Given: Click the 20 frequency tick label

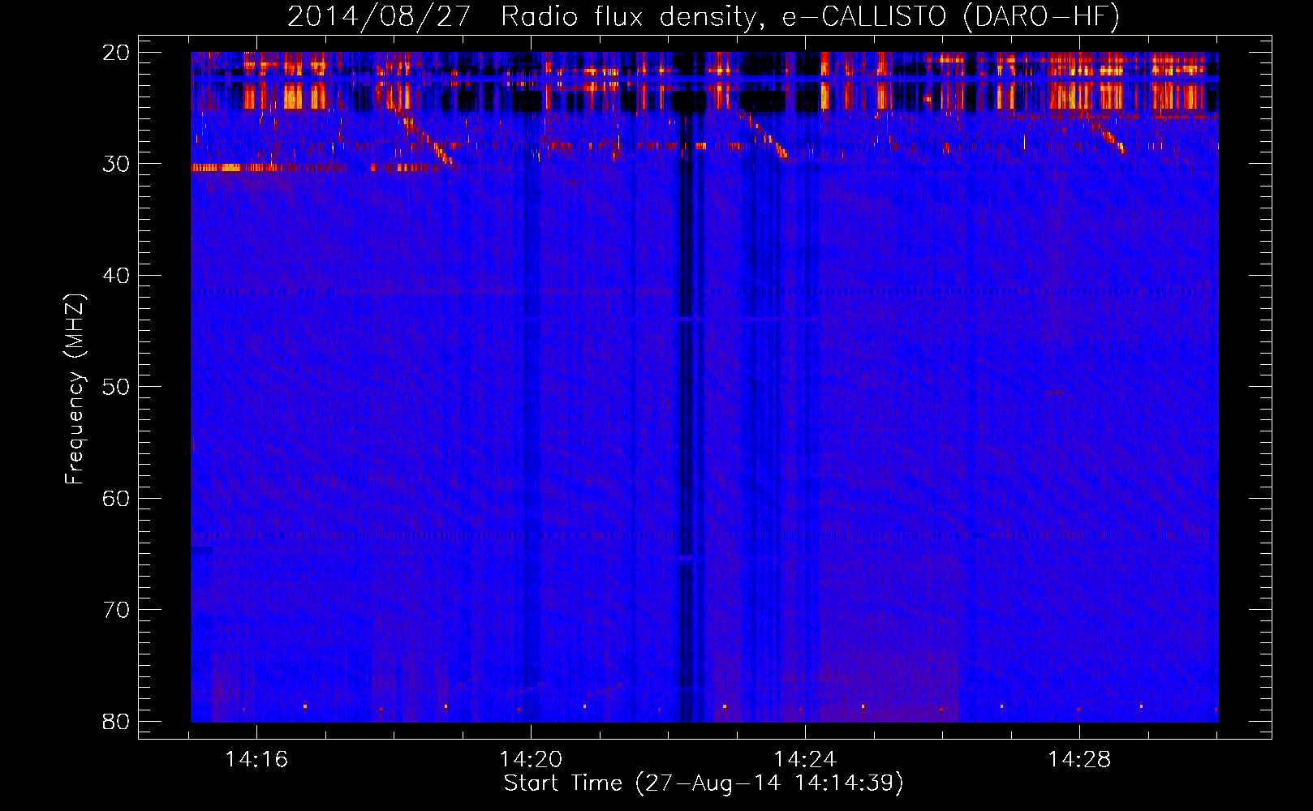Looking at the screenshot, I should (116, 53).
